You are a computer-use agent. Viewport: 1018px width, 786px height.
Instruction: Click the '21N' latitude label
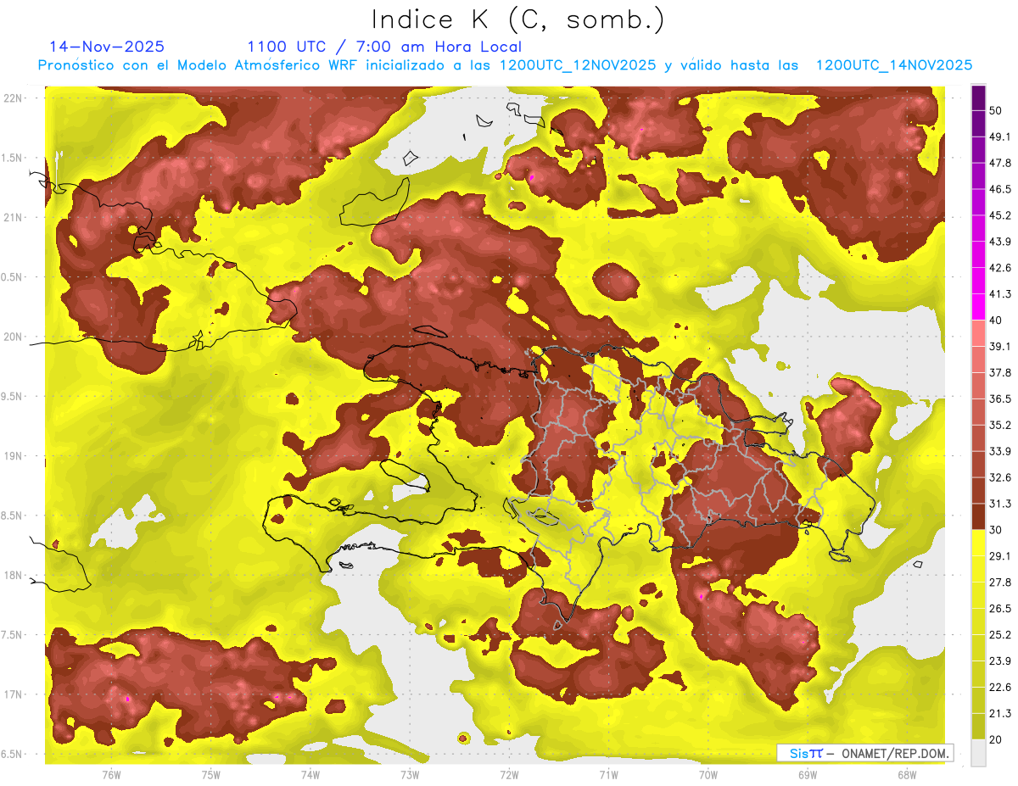coord(13,218)
